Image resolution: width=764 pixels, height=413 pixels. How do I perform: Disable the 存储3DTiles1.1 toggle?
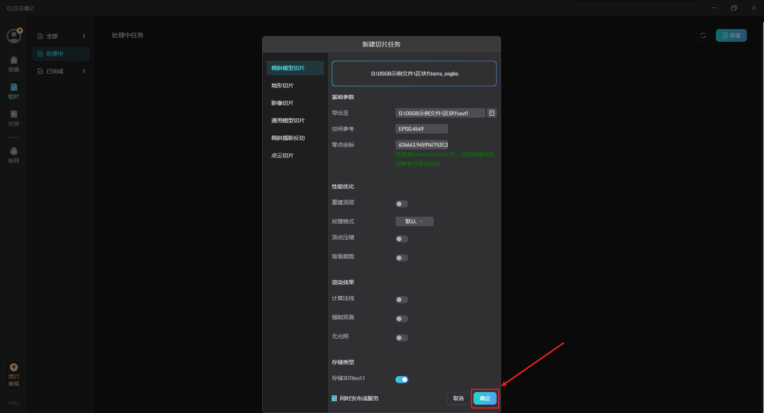(x=401, y=379)
